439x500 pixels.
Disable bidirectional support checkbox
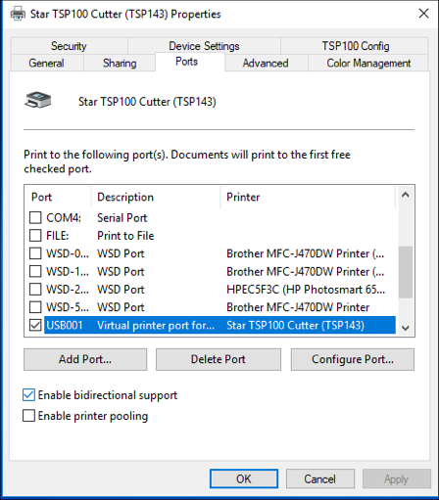(28, 395)
